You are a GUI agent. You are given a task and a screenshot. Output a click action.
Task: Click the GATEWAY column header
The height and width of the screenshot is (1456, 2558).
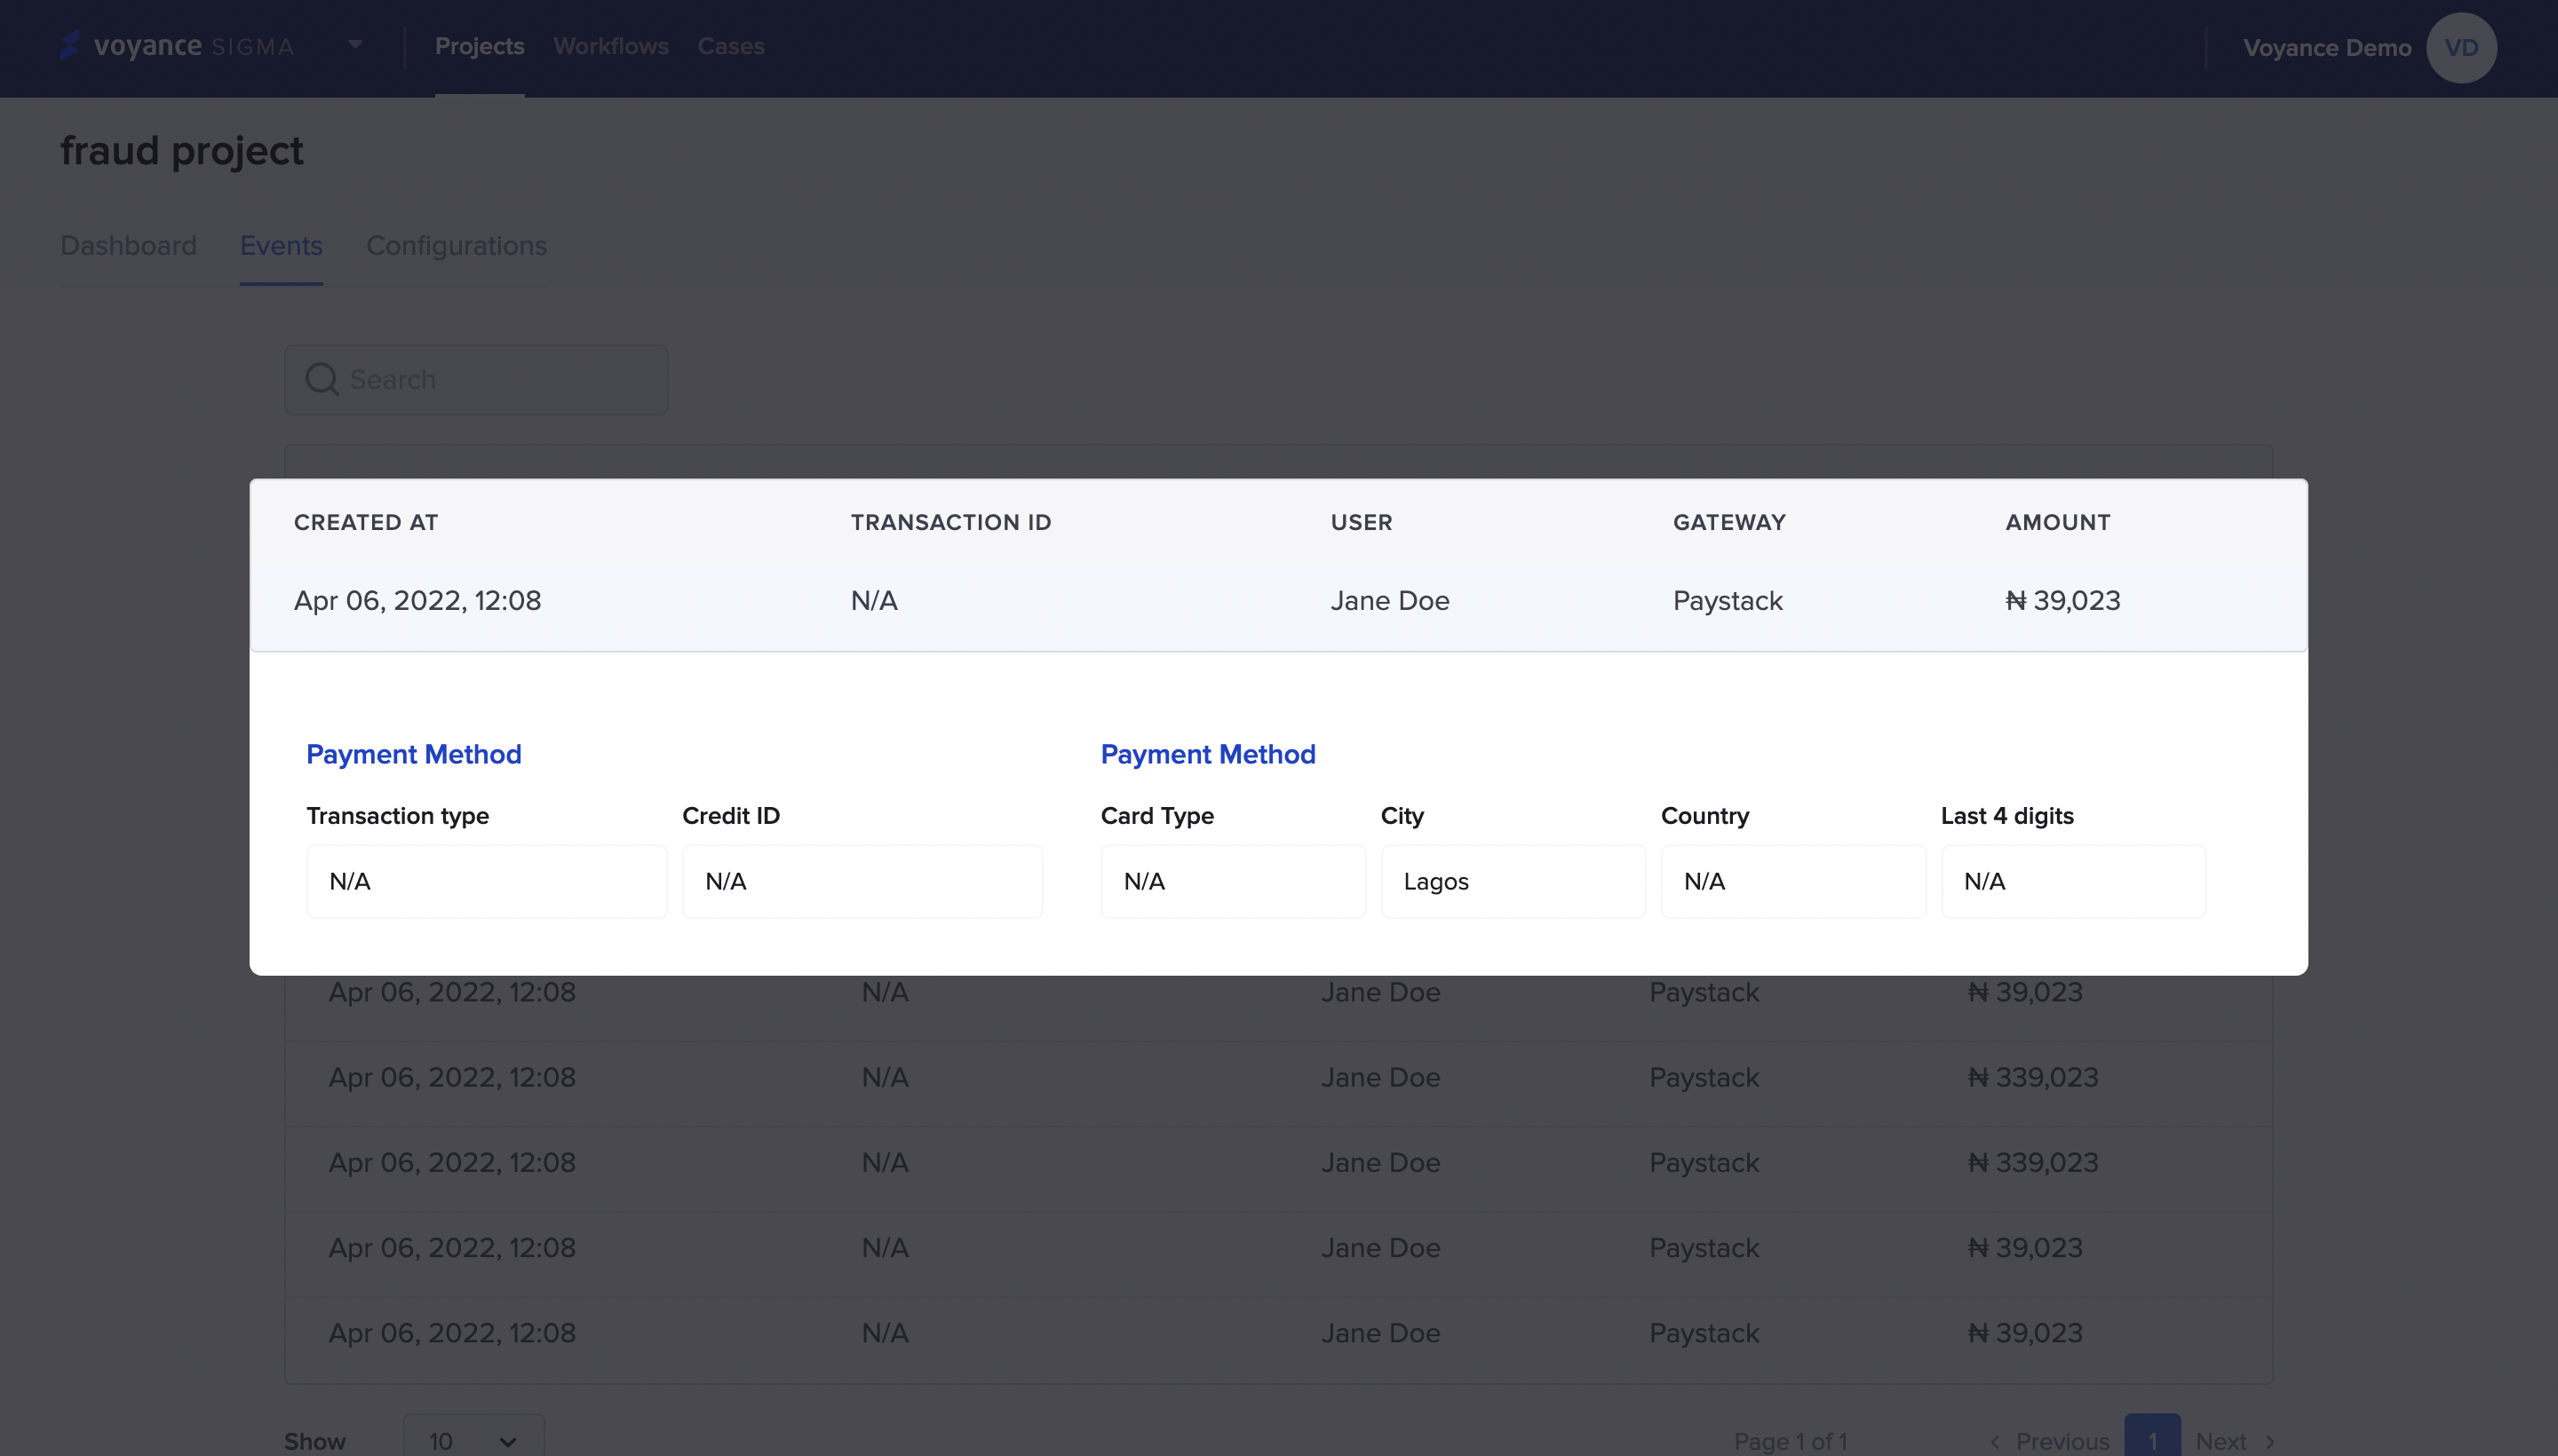click(1728, 522)
